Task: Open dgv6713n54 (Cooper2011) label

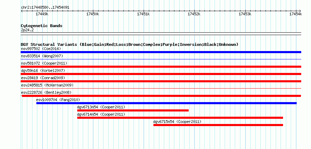Action: 101,107
